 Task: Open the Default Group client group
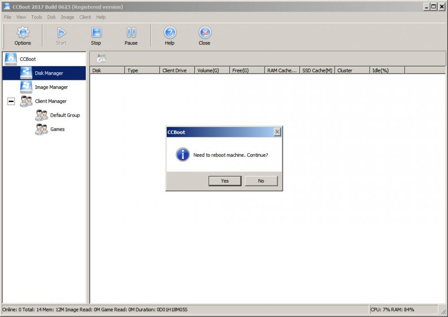(65, 115)
